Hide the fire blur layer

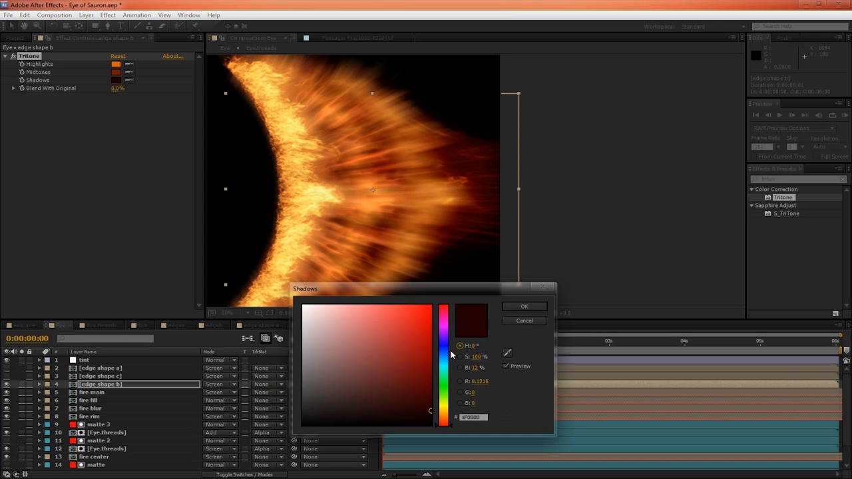(x=7, y=408)
